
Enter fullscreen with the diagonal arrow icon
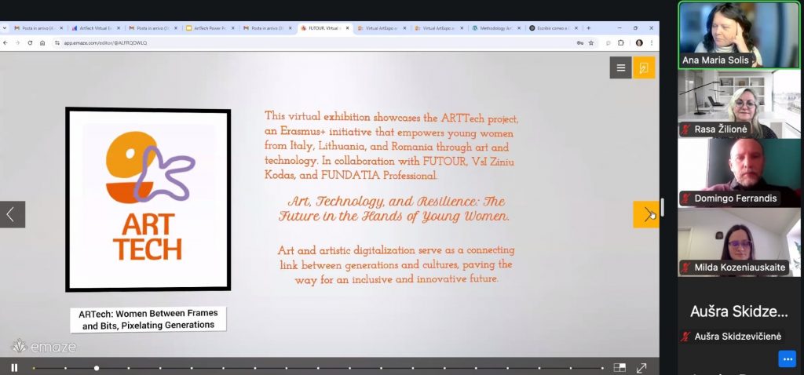click(641, 368)
